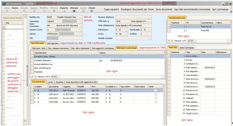The image size is (233, 126).
Task: Expand the Modello sito dropdown
Action: [81, 17]
